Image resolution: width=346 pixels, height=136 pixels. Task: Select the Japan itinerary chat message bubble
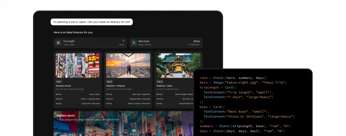tap(92, 22)
